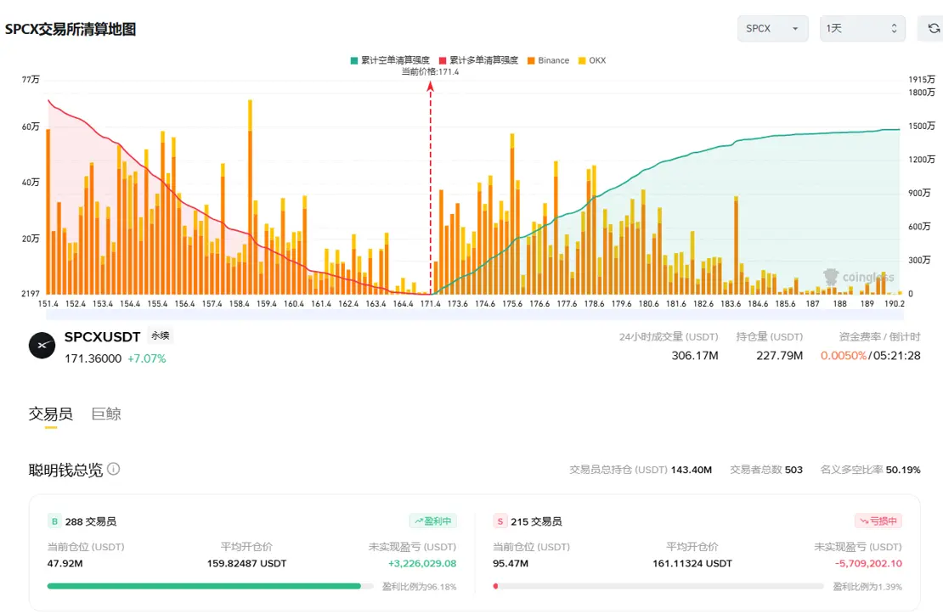Open the SPCX symbol dropdown

(772, 28)
